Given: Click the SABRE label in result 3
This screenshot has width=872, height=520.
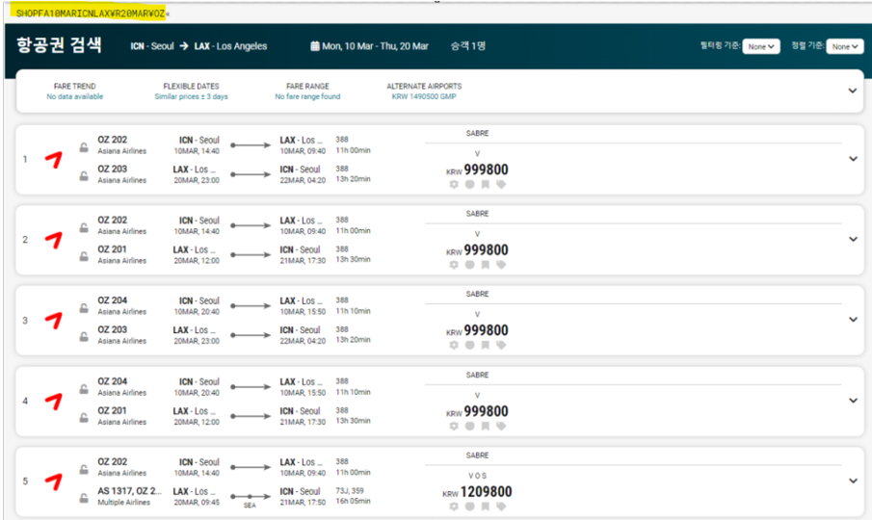Looking at the screenshot, I should point(477,294).
